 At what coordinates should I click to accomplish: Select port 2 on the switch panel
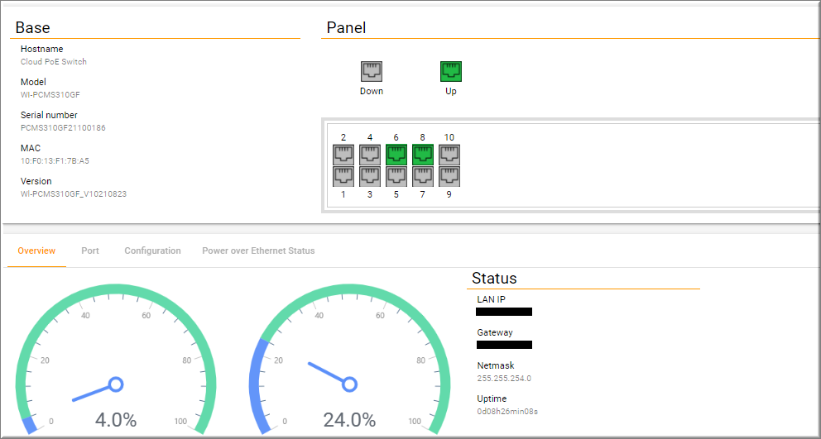coord(343,154)
